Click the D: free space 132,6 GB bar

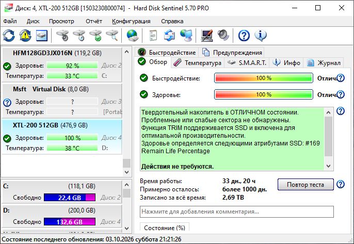point(70,222)
